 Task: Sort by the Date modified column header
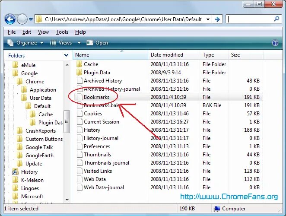[x=174, y=55]
